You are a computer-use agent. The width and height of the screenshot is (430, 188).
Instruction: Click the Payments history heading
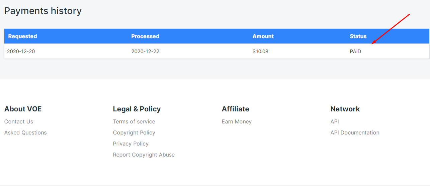click(43, 11)
